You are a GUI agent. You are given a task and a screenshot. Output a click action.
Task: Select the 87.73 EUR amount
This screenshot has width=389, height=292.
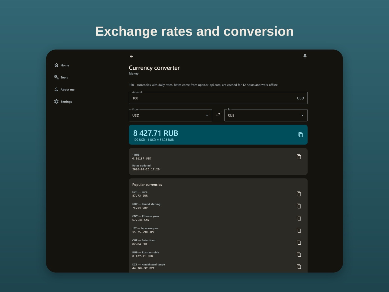(x=140, y=196)
